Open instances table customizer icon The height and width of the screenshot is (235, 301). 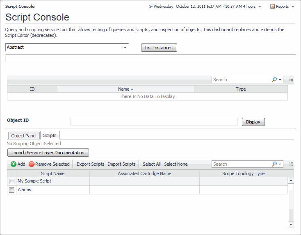coord(291,80)
